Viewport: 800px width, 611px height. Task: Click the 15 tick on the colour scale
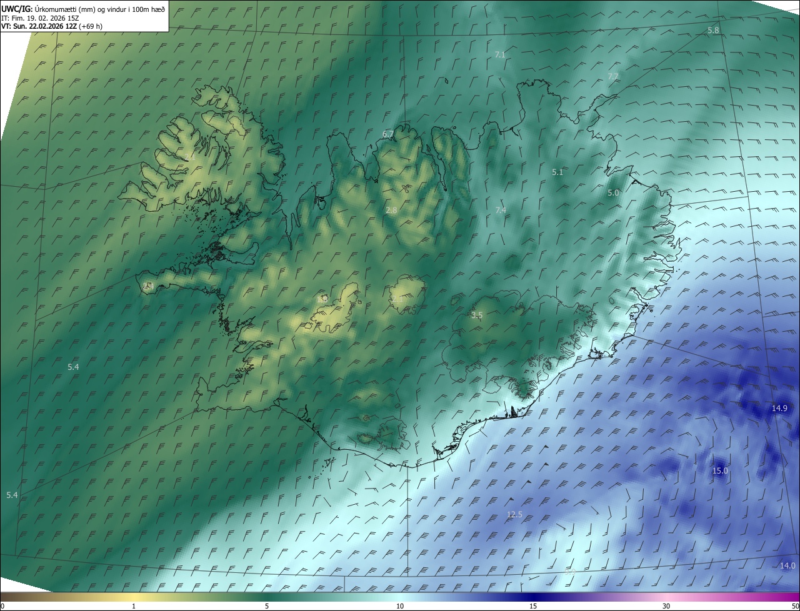[533, 606]
